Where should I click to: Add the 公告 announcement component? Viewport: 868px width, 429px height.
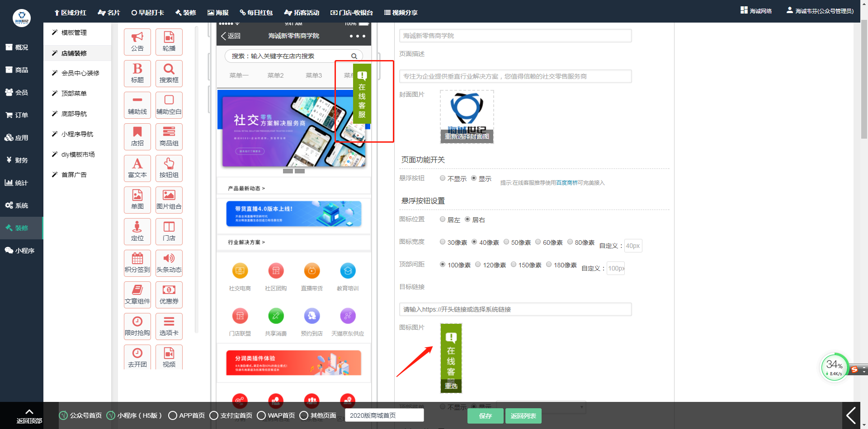pyautogui.click(x=137, y=42)
